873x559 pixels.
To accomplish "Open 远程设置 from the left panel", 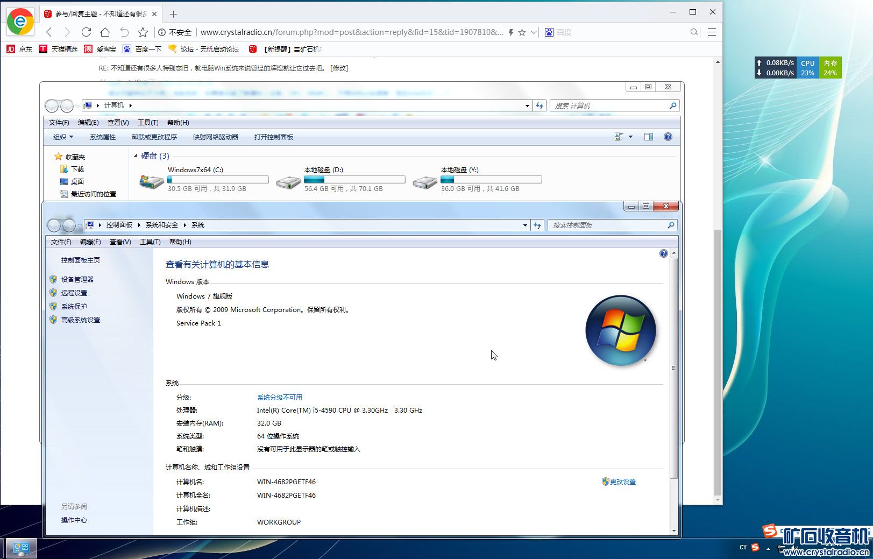I will 74,293.
